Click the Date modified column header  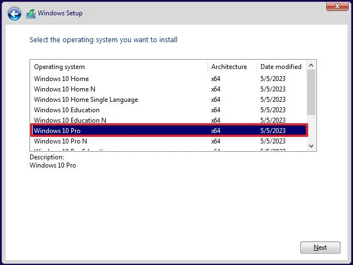(x=281, y=67)
